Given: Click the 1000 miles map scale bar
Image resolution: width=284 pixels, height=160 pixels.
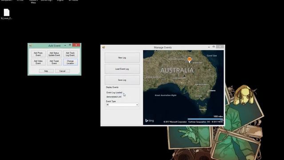Looking at the screenshot, I should pyautogui.click(x=205, y=119).
